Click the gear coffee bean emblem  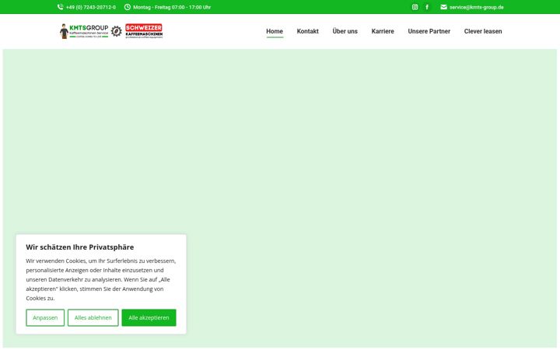click(x=116, y=31)
